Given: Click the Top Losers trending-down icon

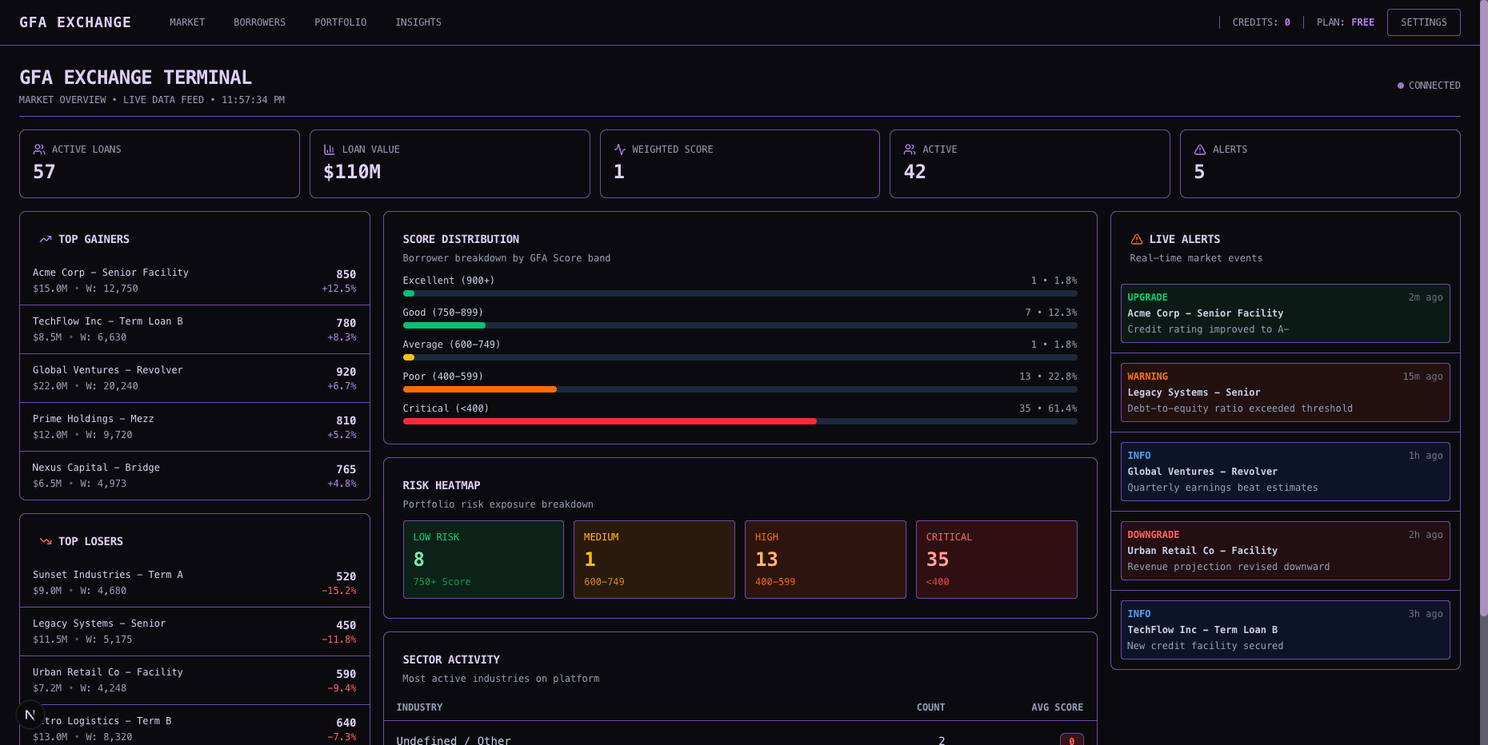Looking at the screenshot, I should point(45,540).
